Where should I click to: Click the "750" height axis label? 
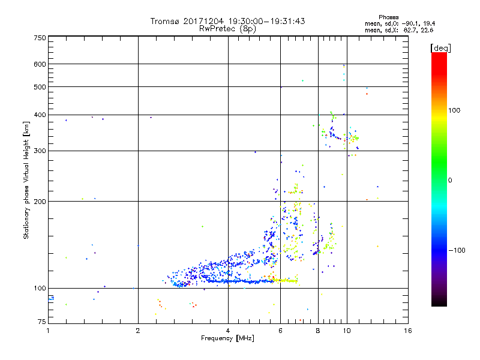click(40, 38)
